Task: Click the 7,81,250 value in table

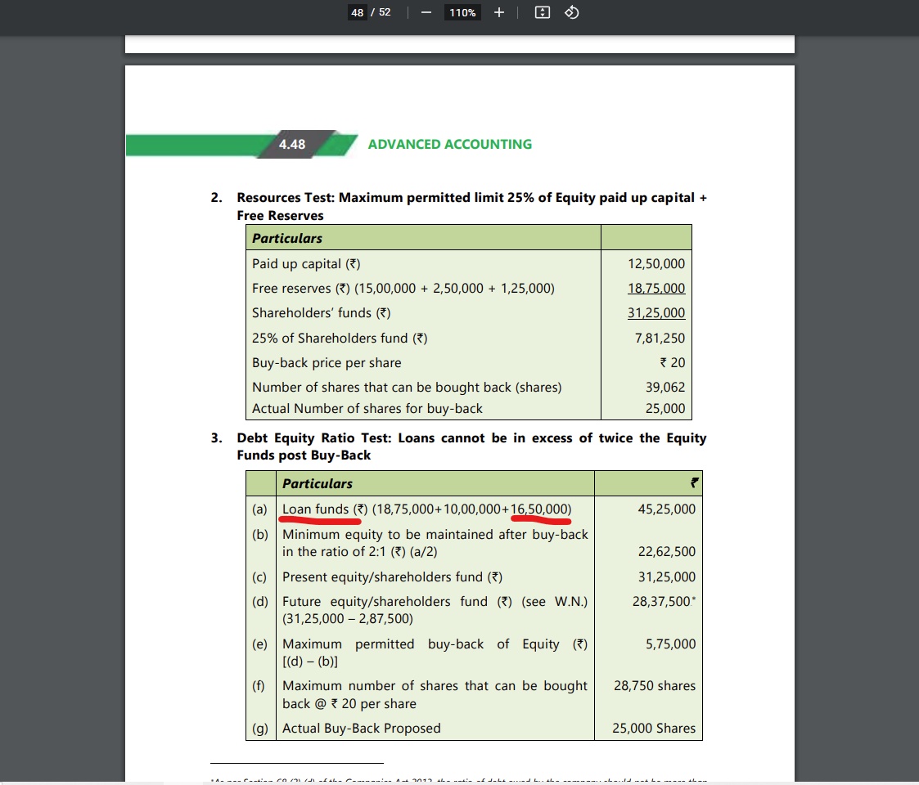Action: pyautogui.click(x=656, y=338)
